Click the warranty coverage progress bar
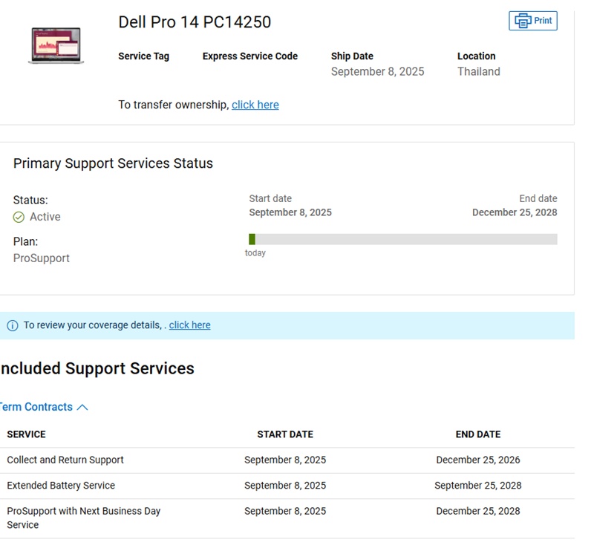Image resolution: width=594 pixels, height=551 pixels. [405, 239]
